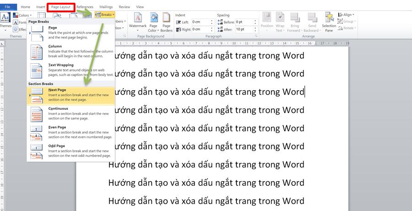Click the Spacing Before spinner arrows
Viewport: 412px width, 211px height.
tap(256, 22)
